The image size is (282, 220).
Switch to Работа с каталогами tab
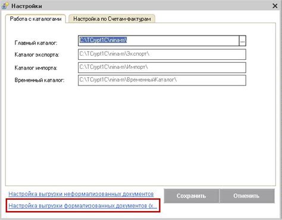point(36,19)
